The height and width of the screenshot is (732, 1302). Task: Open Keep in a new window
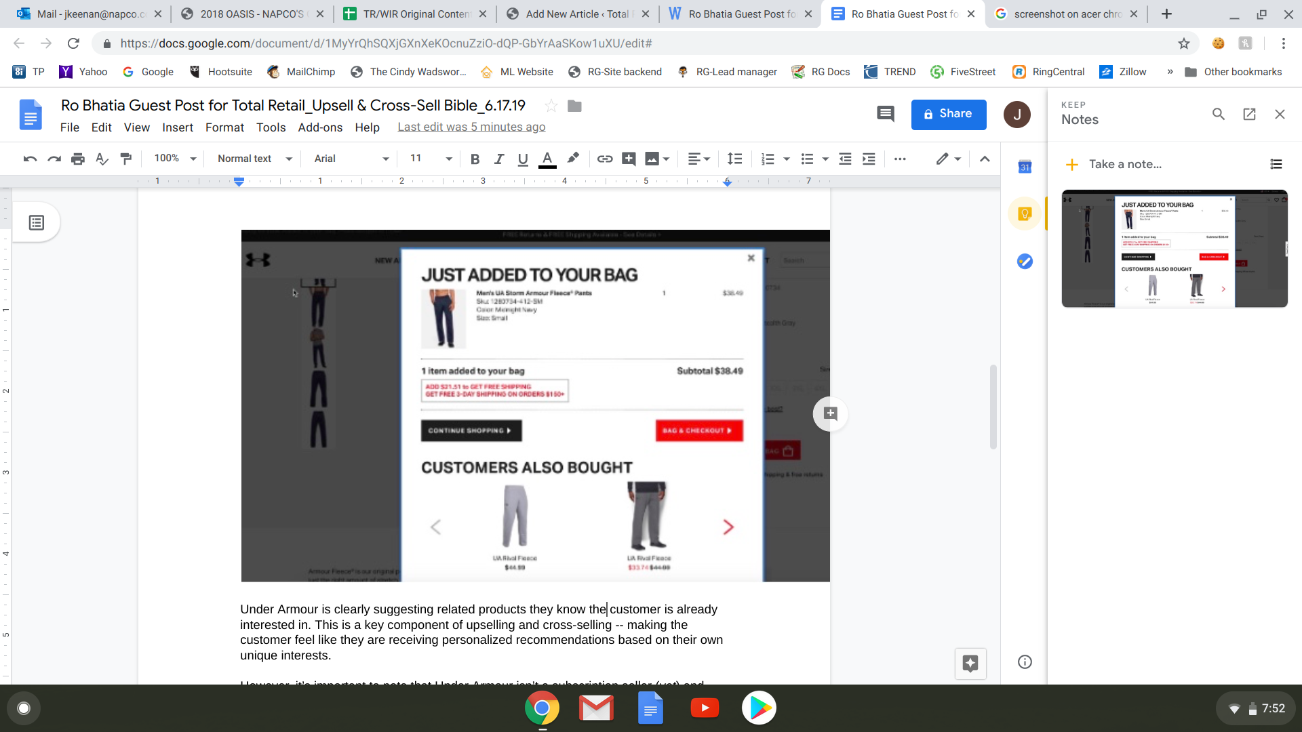(x=1249, y=114)
